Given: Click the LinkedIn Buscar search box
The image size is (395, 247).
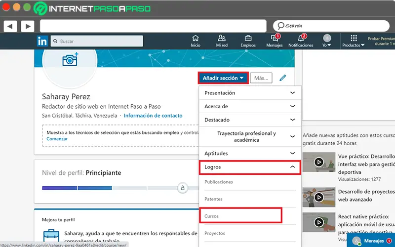Looking at the screenshot, I should [x=97, y=41].
